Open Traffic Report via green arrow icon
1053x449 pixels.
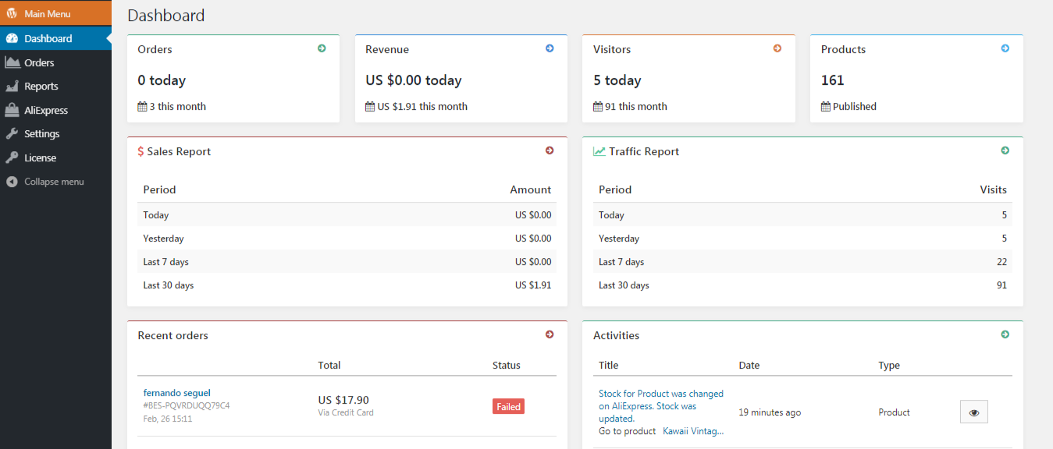(1005, 150)
